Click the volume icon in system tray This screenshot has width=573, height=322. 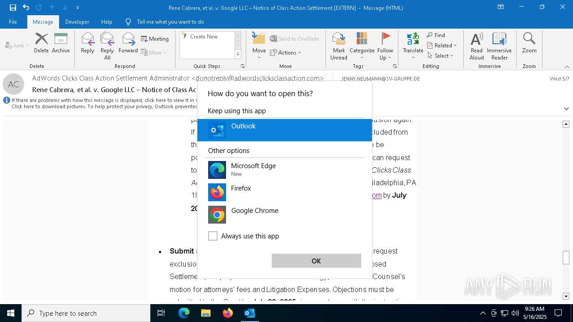(x=515, y=313)
